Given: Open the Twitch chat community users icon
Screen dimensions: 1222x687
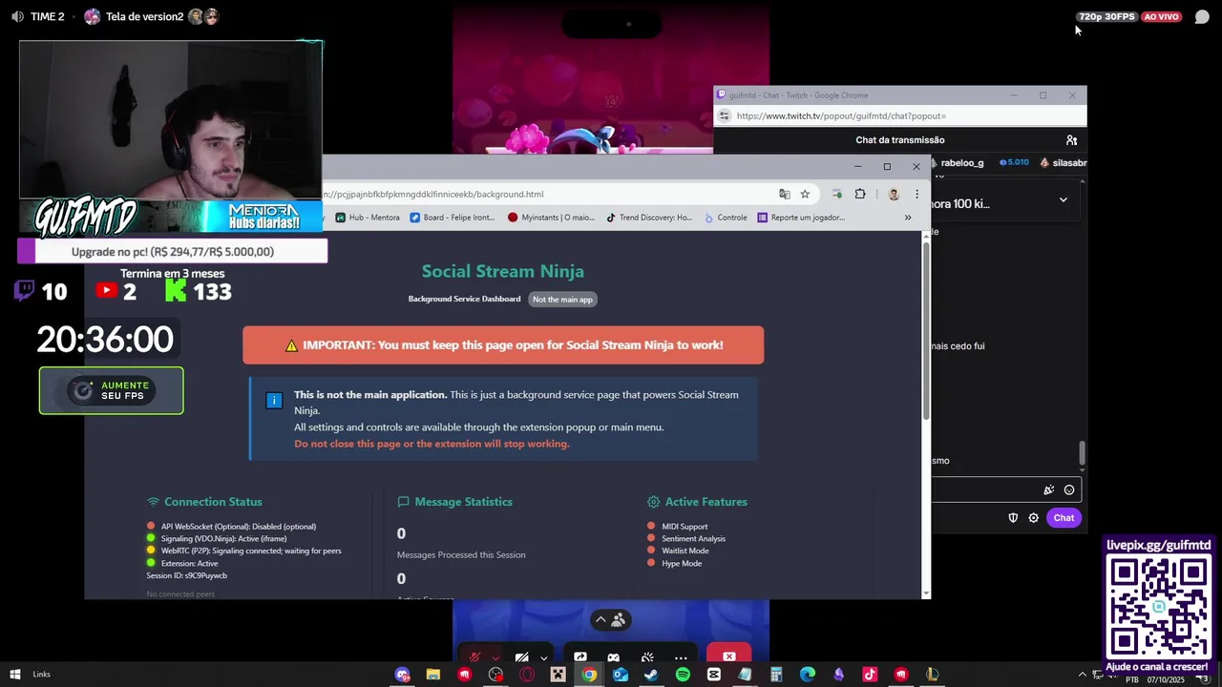Looking at the screenshot, I should click(x=1071, y=140).
